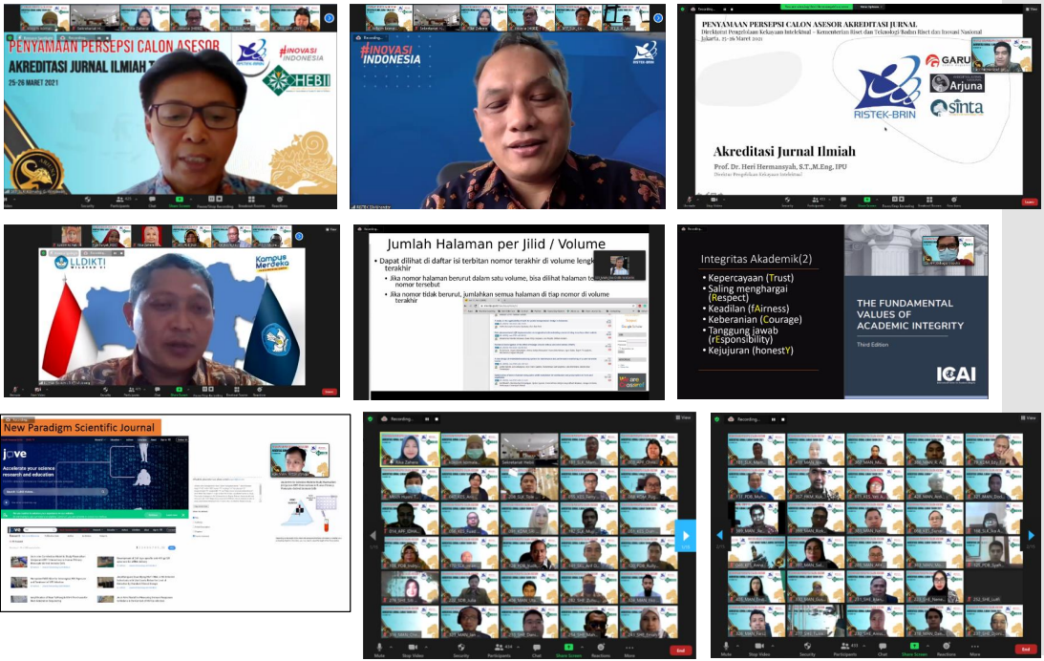The image size is (1044, 661).
Task: Expand Share Screen caret in 433-participant gallery window
Action: pyautogui.click(x=927, y=646)
